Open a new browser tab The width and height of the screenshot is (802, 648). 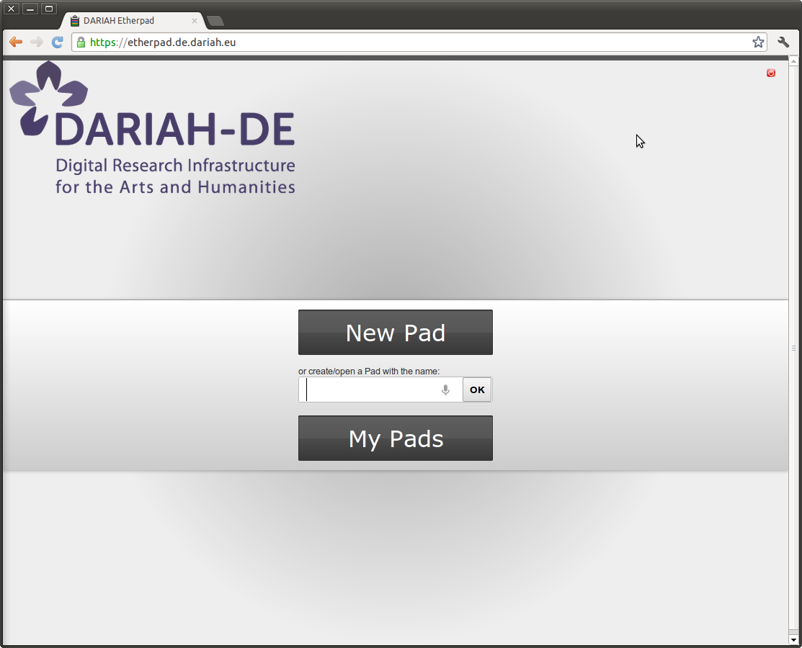tap(215, 21)
